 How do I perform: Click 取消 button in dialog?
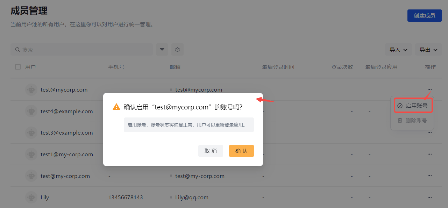[211, 151]
